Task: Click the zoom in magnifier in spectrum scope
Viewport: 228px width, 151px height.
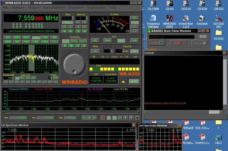Action: [131, 118]
